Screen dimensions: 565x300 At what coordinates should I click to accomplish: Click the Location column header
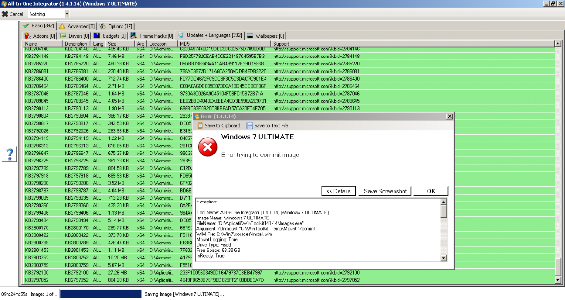pyautogui.click(x=163, y=44)
